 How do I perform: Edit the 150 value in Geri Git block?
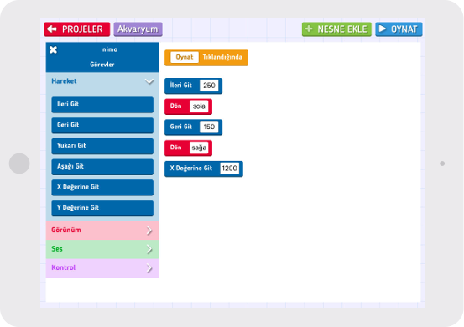click(x=209, y=127)
